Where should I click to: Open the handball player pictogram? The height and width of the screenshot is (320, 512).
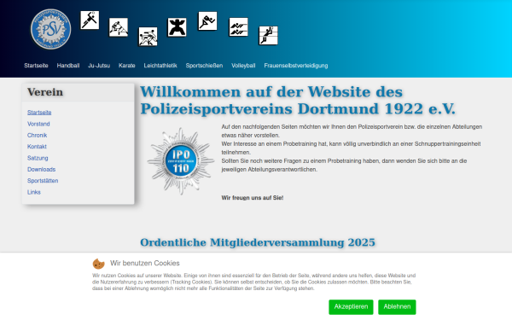tap(90, 20)
